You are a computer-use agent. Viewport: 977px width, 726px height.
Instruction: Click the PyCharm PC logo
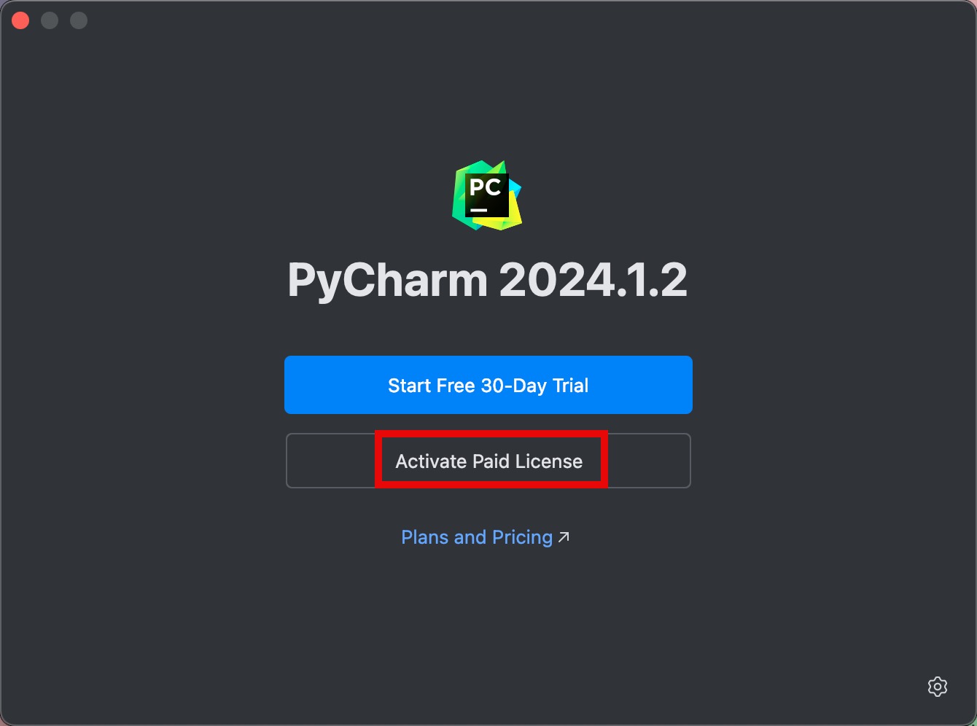487,195
